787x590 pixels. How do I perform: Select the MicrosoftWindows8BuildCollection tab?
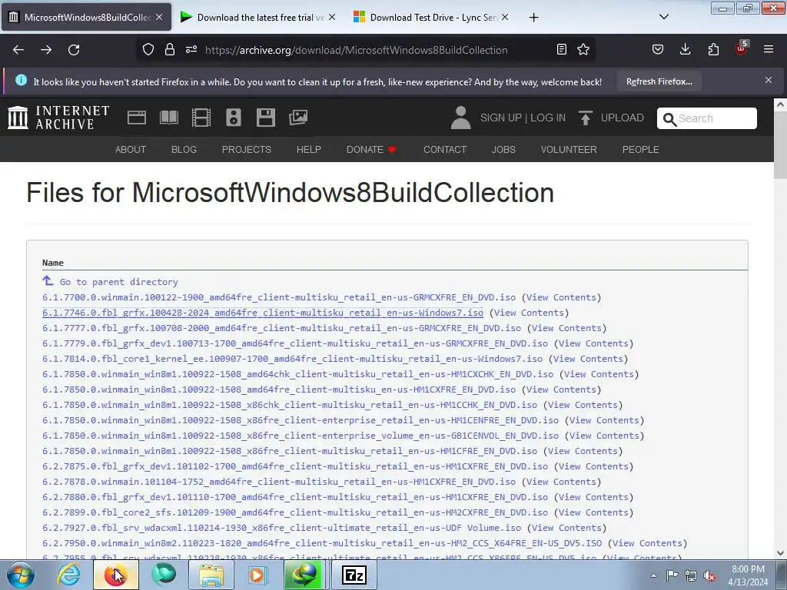tap(86, 18)
